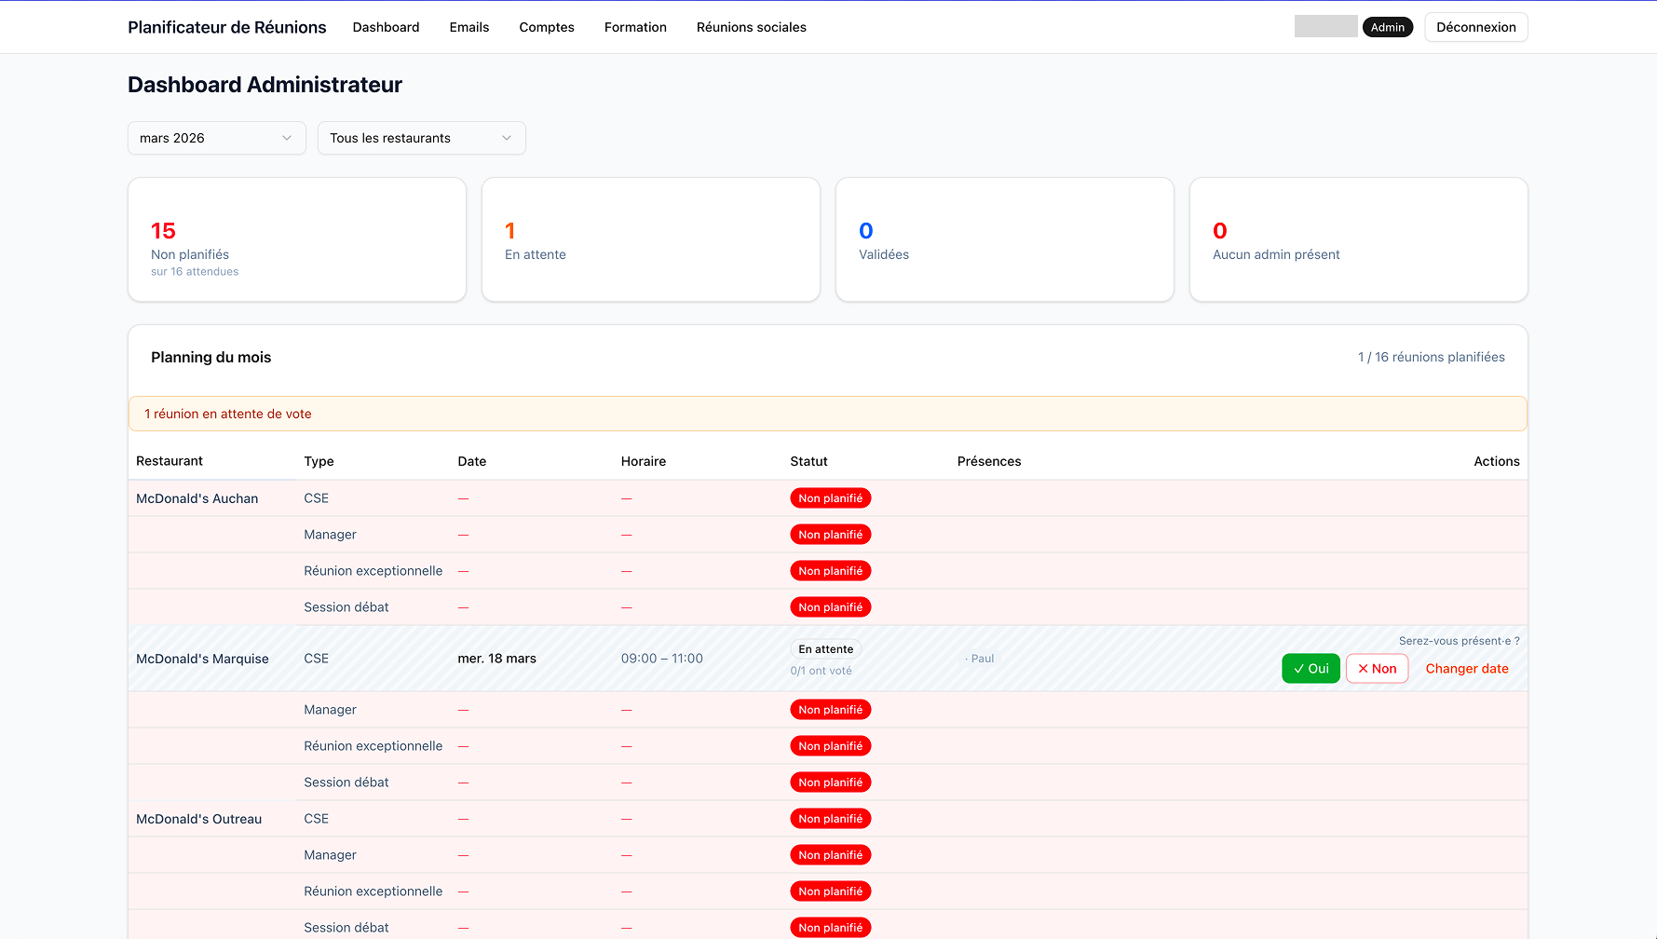Image resolution: width=1657 pixels, height=939 pixels.
Task: Select Dashboard in the top navigation
Action: (x=386, y=27)
